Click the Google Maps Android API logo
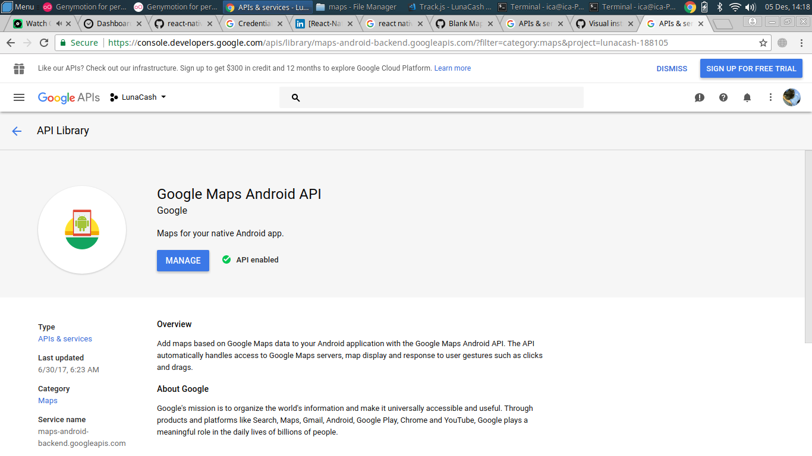This screenshot has width=812, height=456. coord(82,230)
